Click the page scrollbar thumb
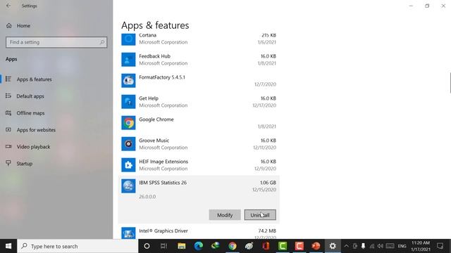451x253 pixels. 450,83
